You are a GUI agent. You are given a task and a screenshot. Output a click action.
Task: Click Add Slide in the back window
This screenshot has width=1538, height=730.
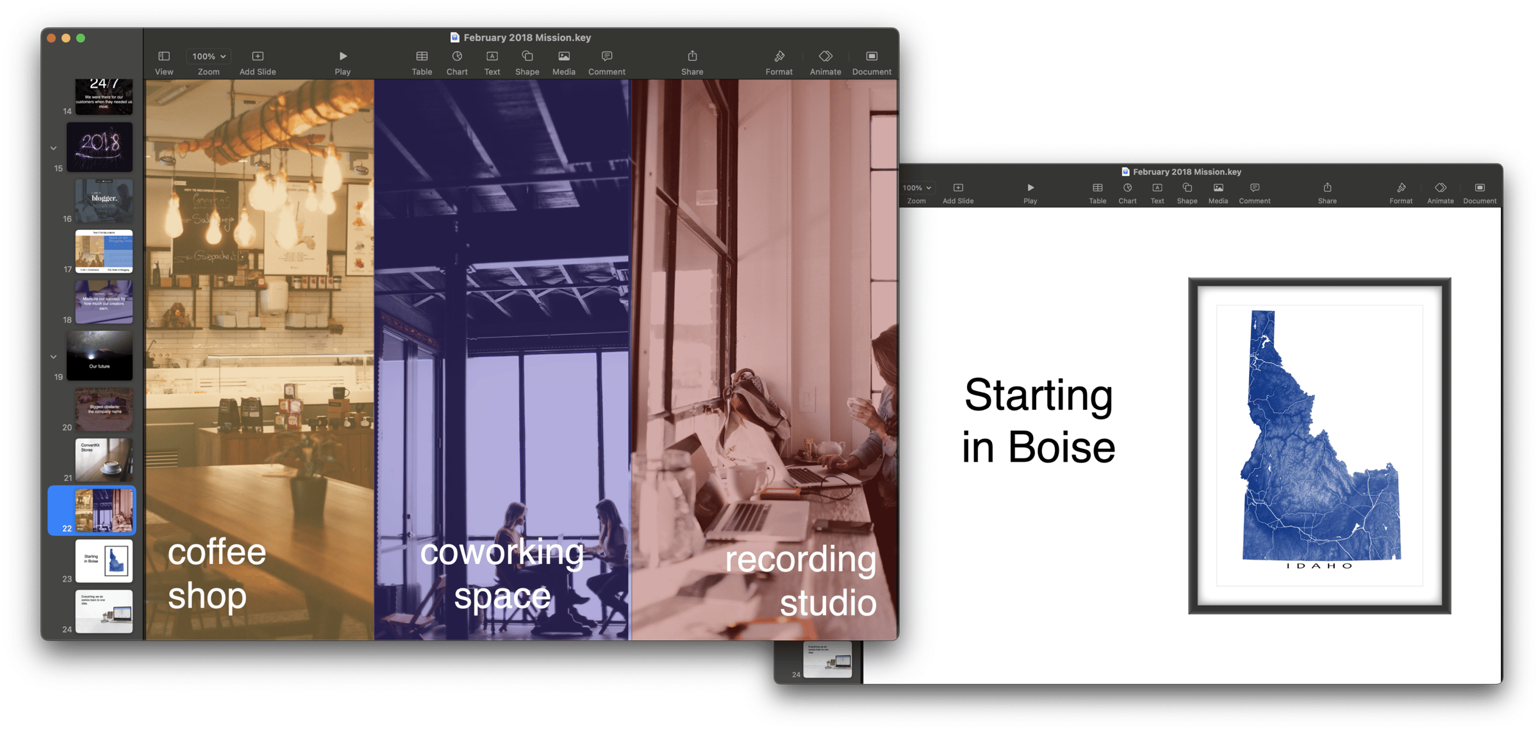click(x=958, y=188)
